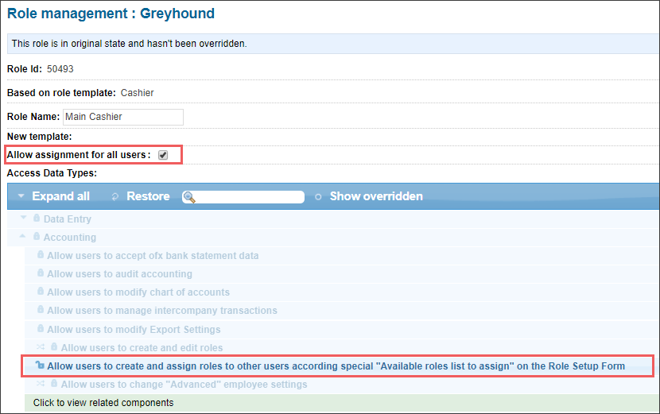This screenshot has width=660, height=414.
Task: Click lock icon for change Advanced employee settings
Action: point(54,383)
